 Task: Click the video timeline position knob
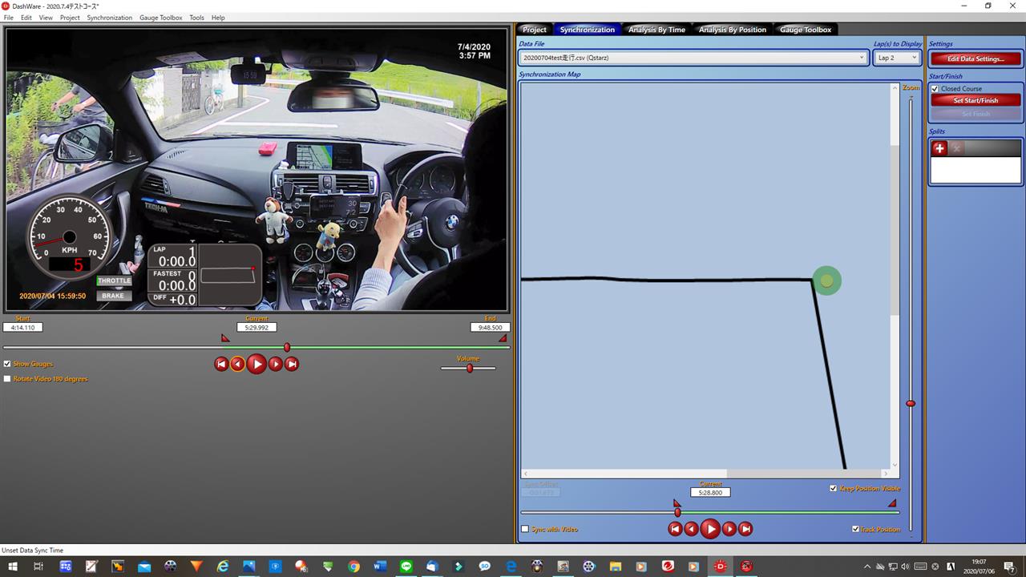(287, 347)
